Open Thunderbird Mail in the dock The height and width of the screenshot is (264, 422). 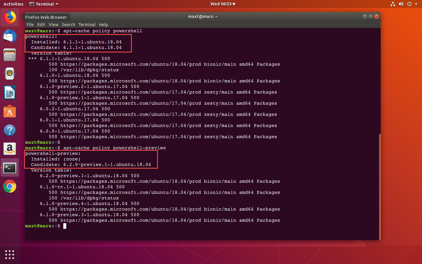[10, 36]
